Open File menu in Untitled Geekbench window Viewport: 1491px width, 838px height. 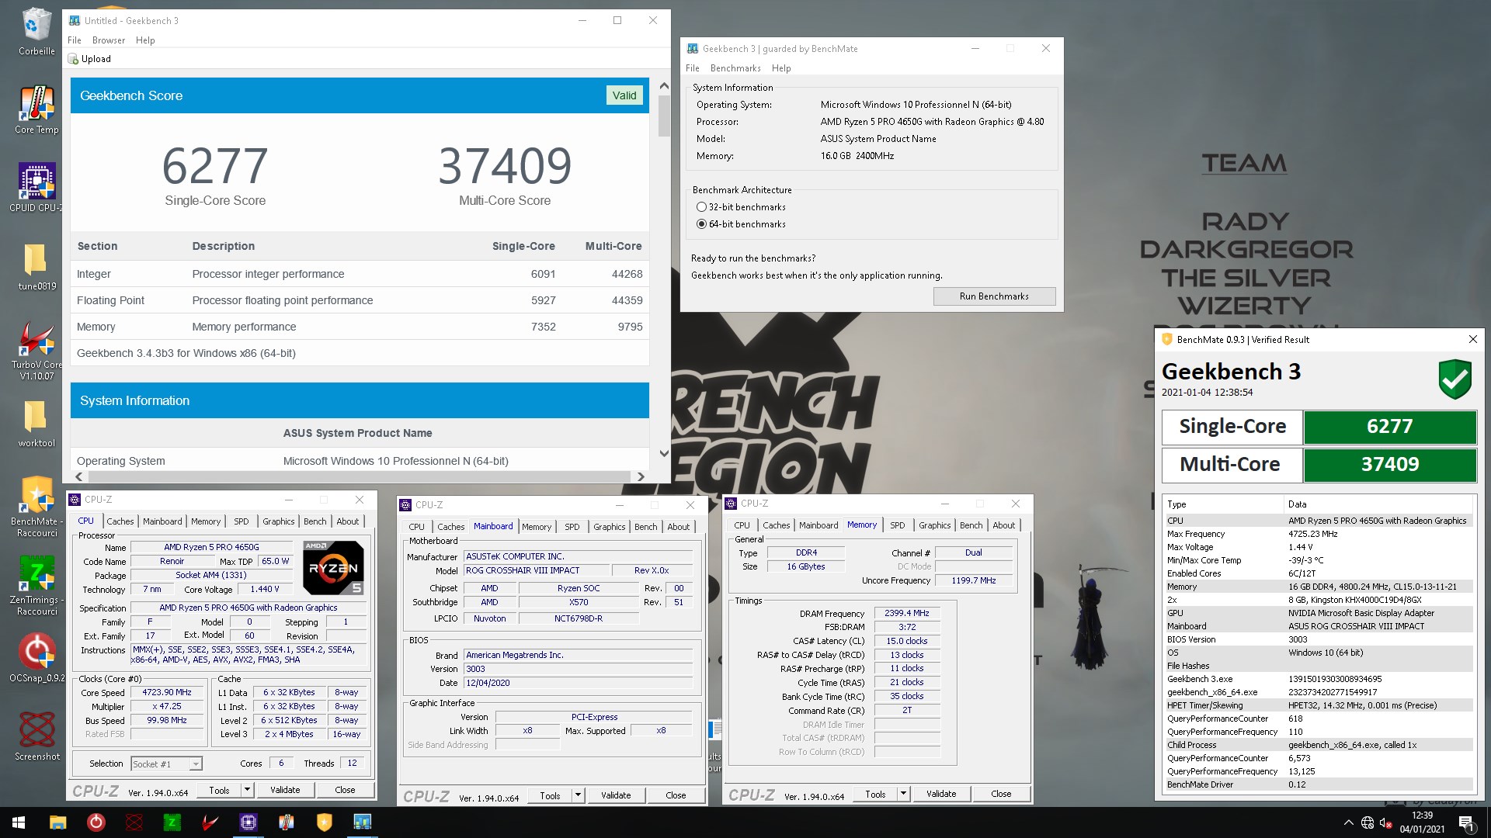tap(75, 40)
